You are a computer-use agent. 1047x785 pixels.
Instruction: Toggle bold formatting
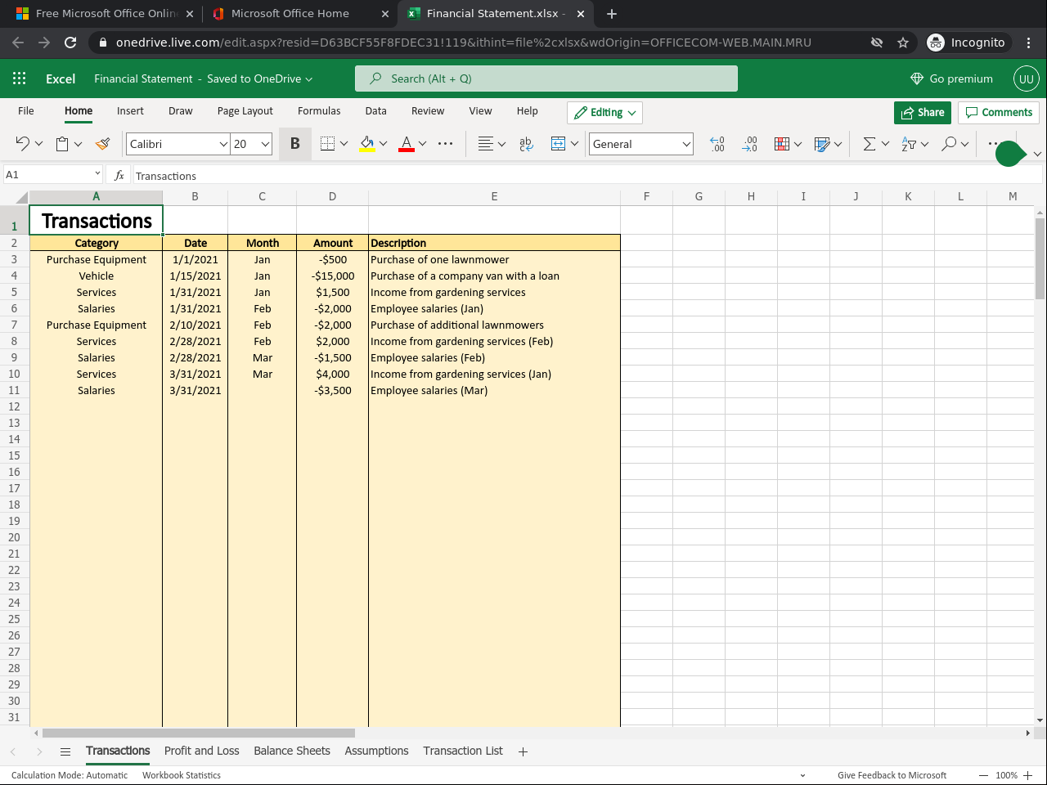point(294,144)
